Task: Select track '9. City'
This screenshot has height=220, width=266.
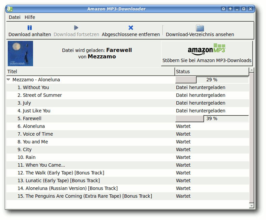Action: click(25, 149)
